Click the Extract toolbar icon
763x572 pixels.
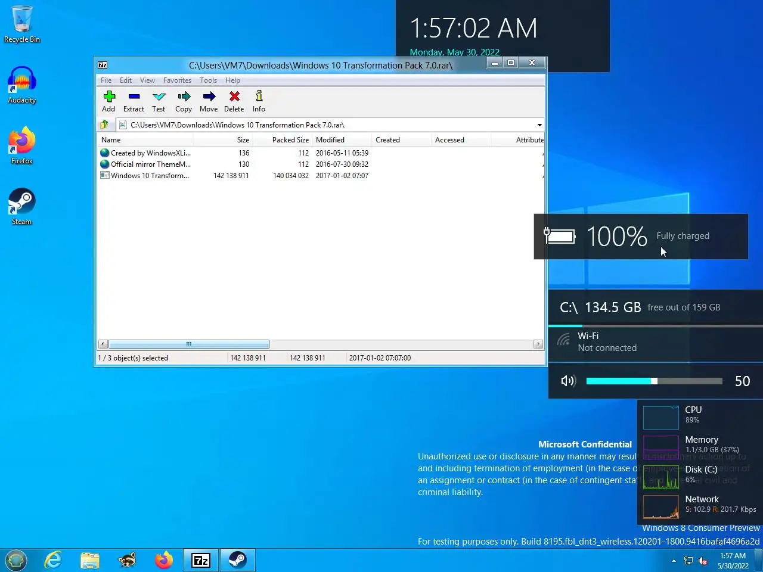(x=134, y=101)
